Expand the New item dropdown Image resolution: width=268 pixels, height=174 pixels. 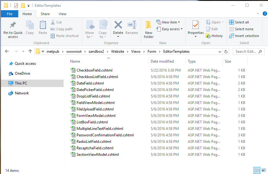click(168, 22)
